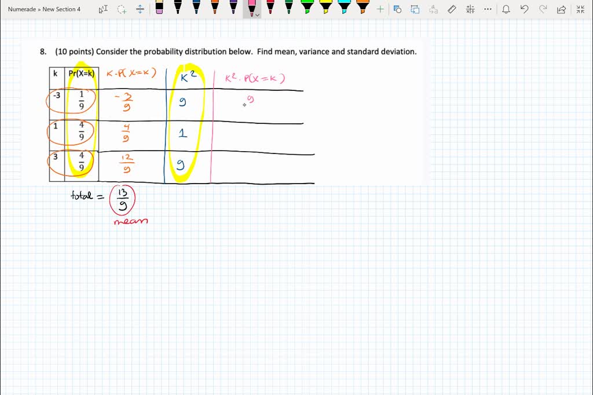Viewport: 593px width, 395px height.
Task: Switch to the blue pen
Action: point(197,9)
